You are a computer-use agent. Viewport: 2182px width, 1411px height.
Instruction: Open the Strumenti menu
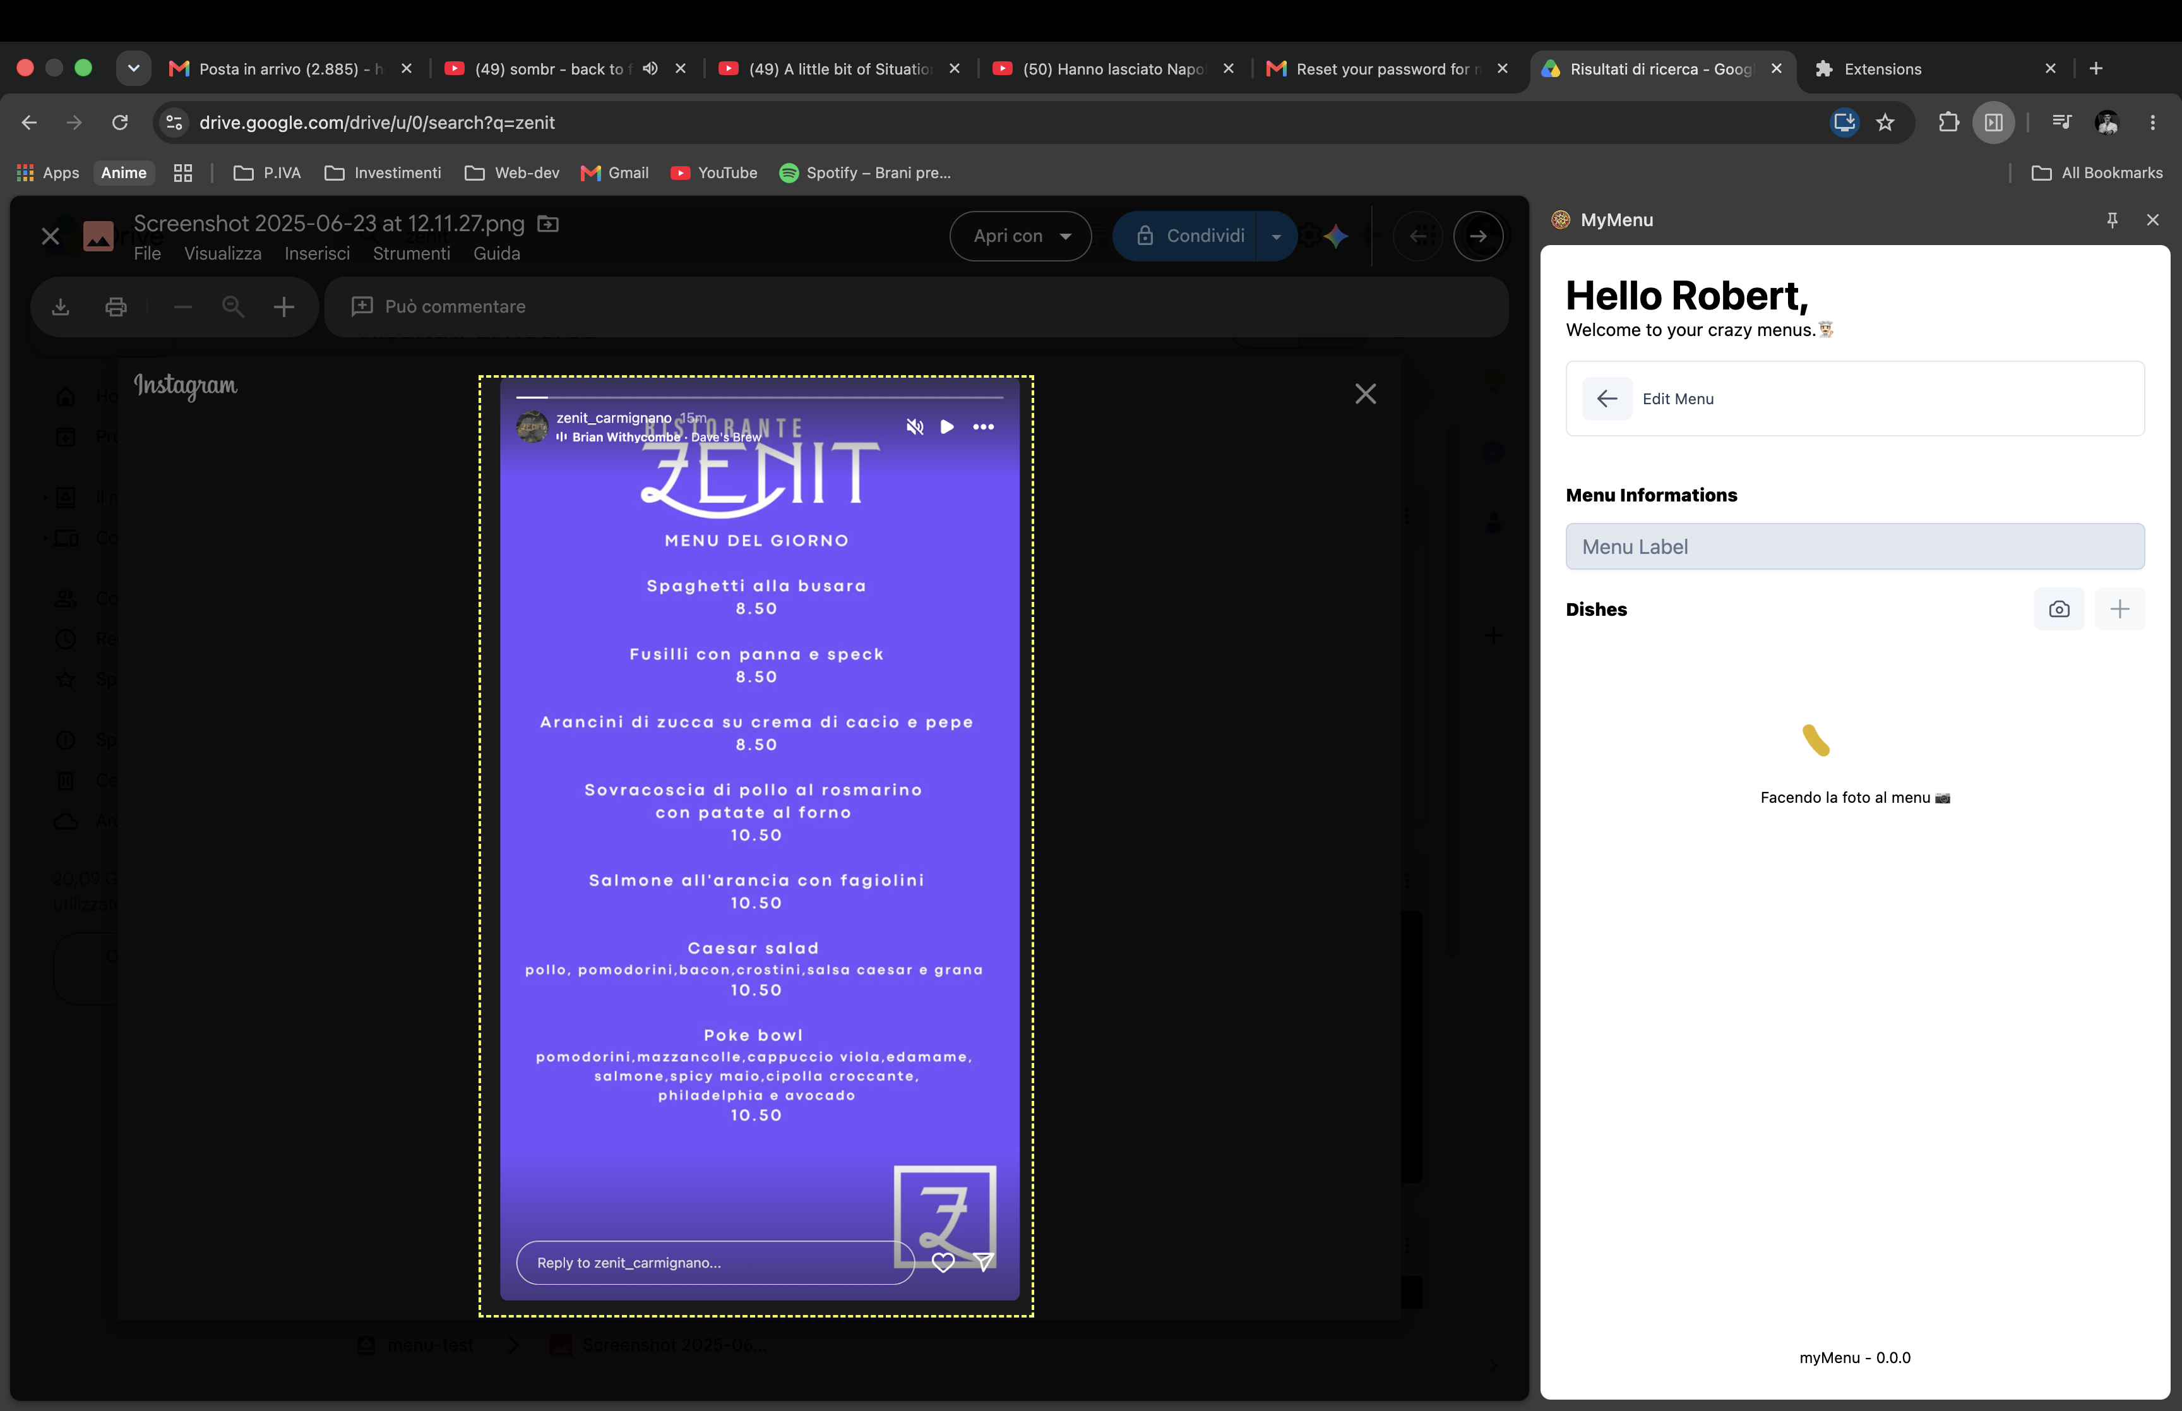[x=411, y=254]
